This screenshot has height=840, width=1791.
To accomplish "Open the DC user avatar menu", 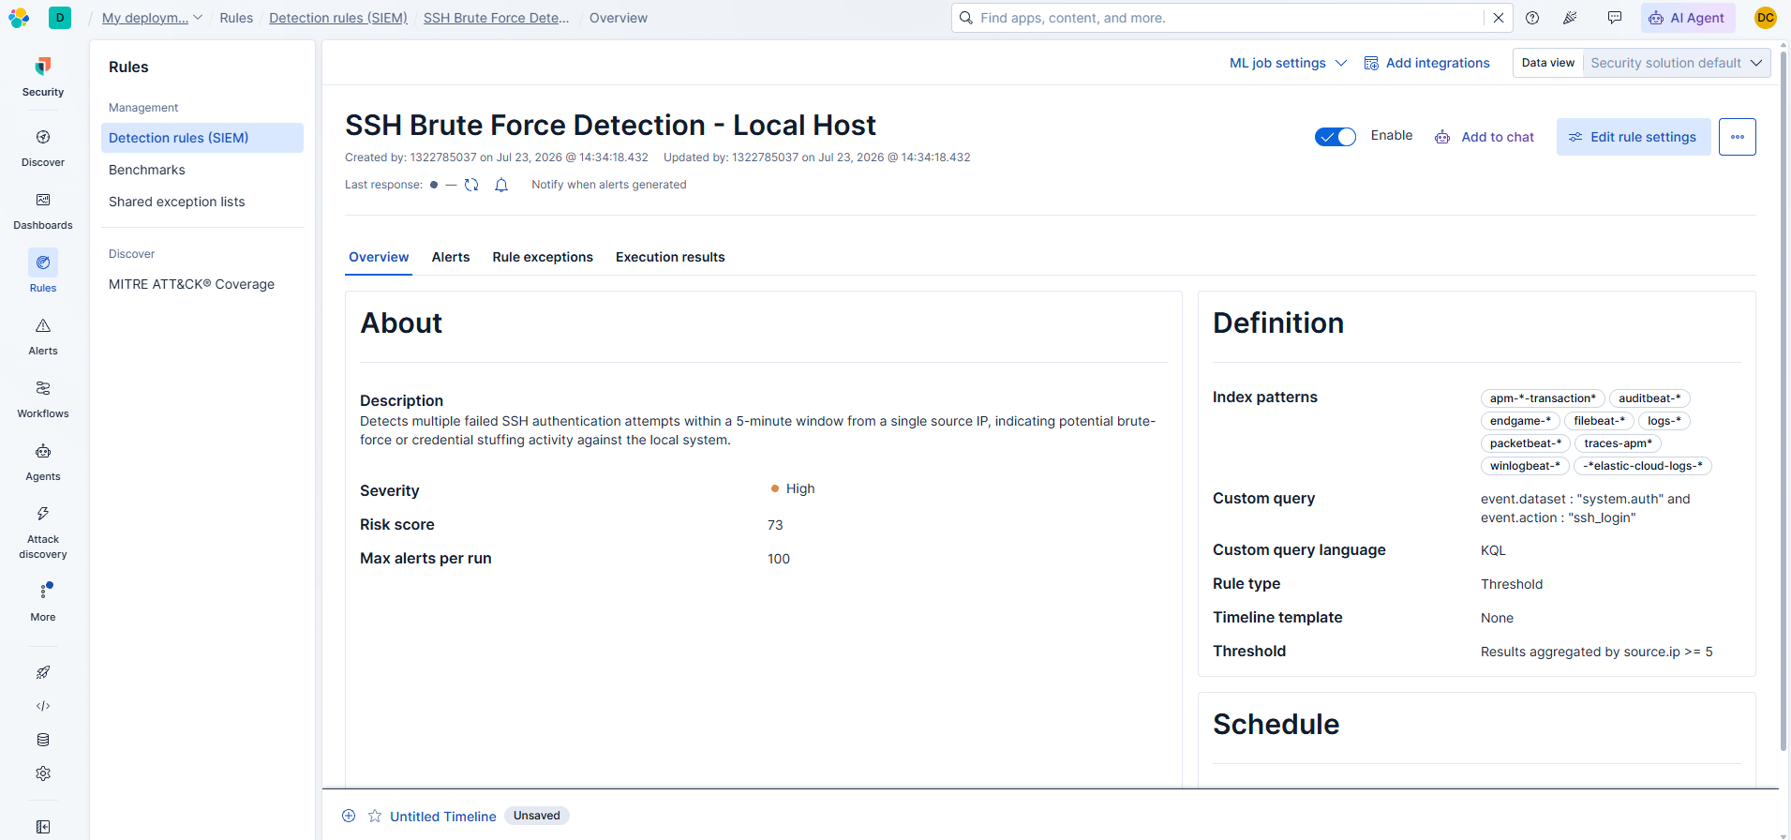I will [x=1766, y=18].
